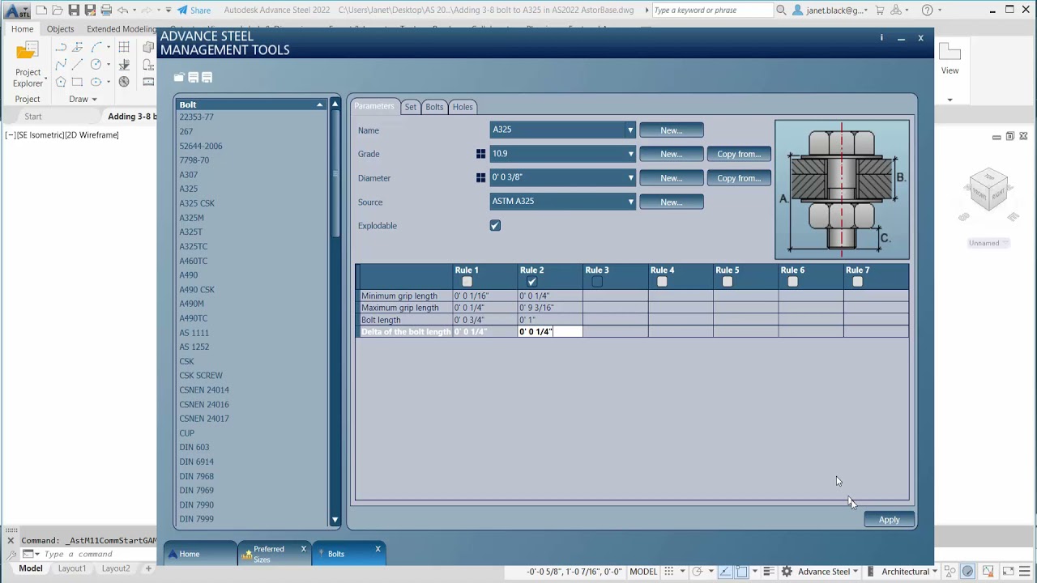Click the Save icon in quick access toolbar
This screenshot has height=583, width=1037.
click(74, 10)
